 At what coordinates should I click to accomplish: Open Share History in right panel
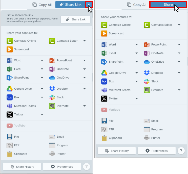pyautogui.click(x=117, y=151)
